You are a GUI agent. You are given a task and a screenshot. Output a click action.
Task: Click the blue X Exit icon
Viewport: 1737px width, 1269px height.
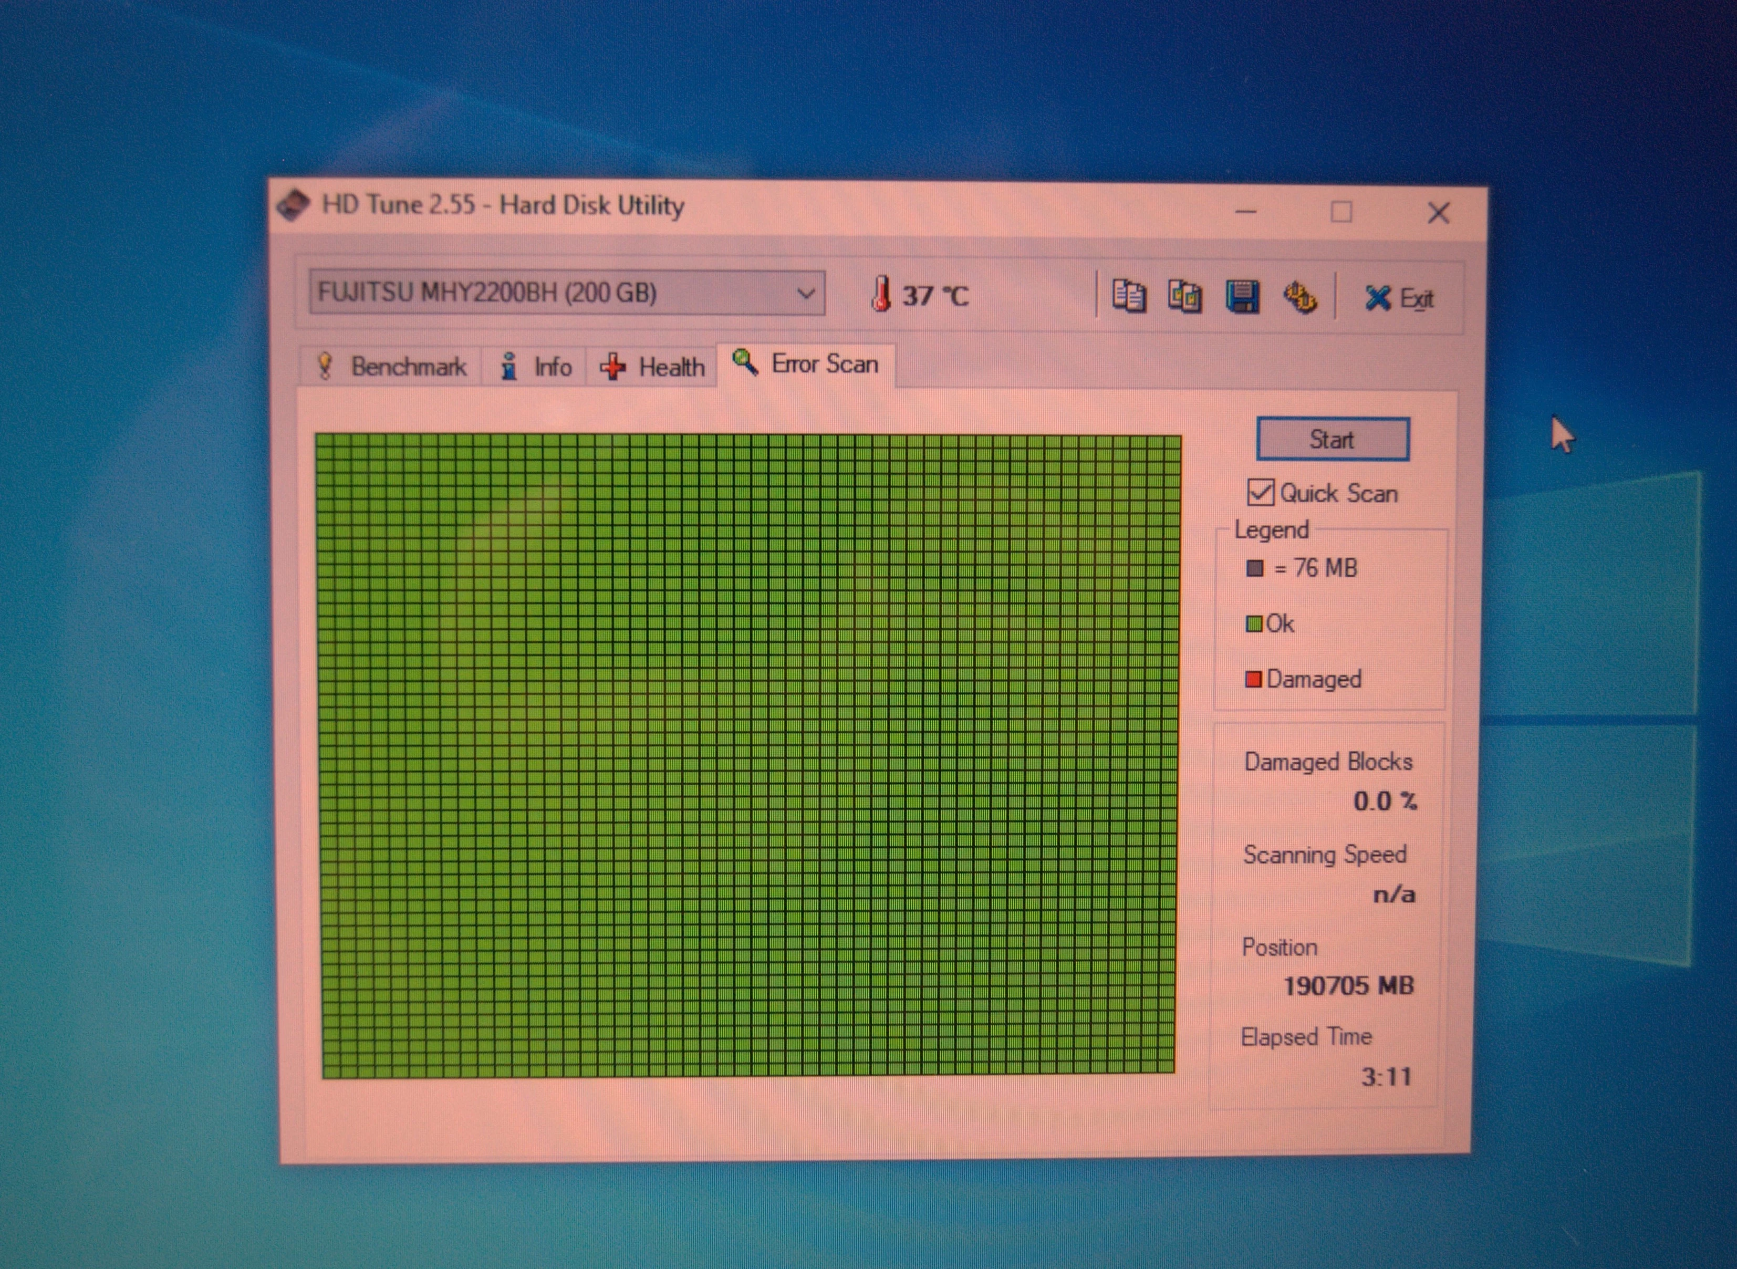coord(1377,298)
